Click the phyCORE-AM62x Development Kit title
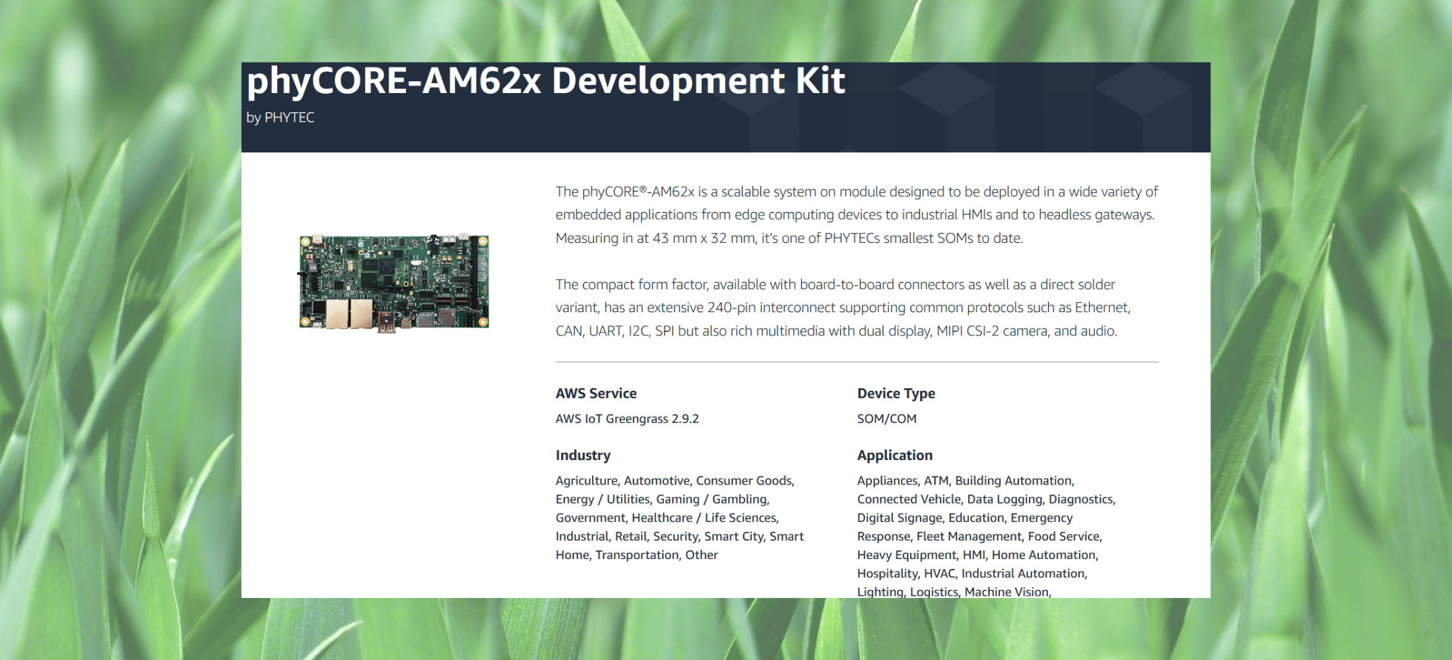Screen dimensions: 1452x660 click(546, 81)
